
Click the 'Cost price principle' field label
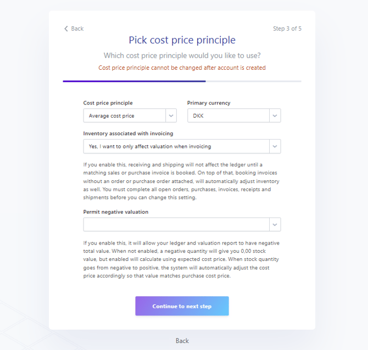point(108,103)
